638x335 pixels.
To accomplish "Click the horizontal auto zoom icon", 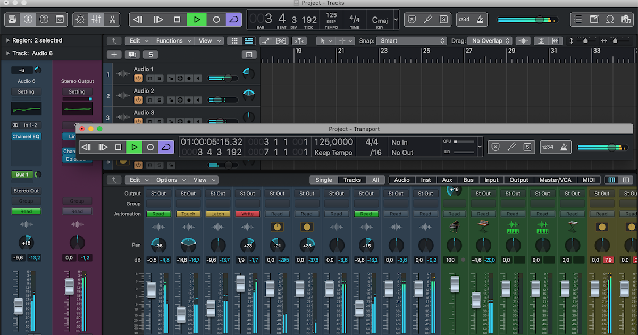I will 556,41.
